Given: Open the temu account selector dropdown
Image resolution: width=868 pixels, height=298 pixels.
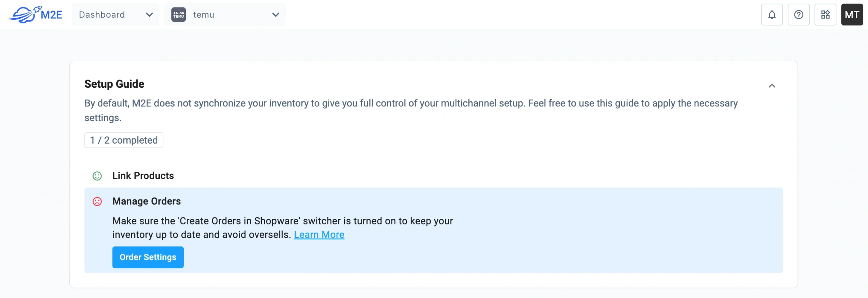Looking at the screenshot, I should pos(225,15).
